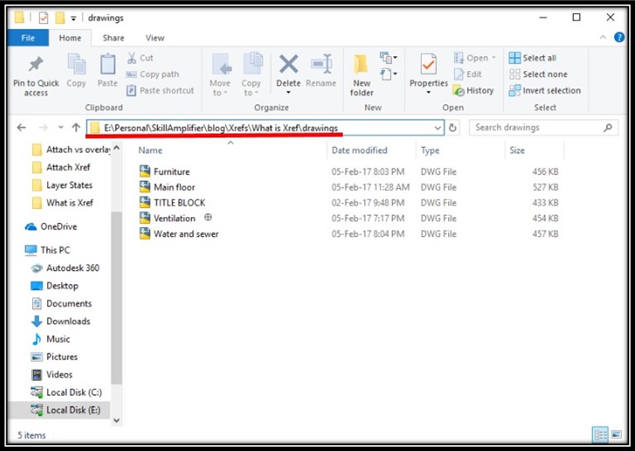Select the Furniture DWG file
Screen dimensions: 635x451
pyautogui.click(x=172, y=172)
